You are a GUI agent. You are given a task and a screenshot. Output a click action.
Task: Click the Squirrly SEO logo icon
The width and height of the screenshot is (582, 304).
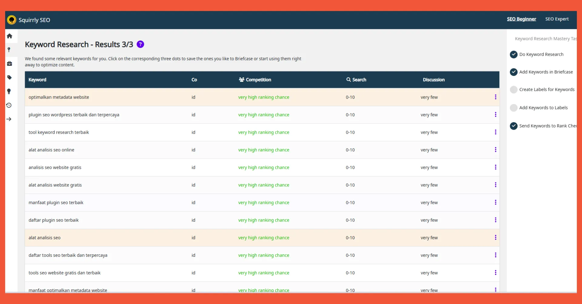[x=12, y=20]
